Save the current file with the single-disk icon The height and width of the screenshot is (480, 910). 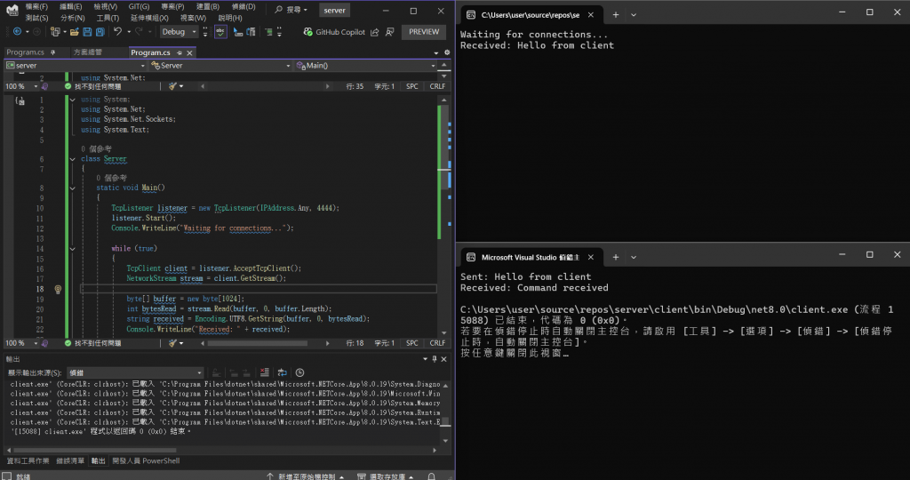tap(87, 32)
